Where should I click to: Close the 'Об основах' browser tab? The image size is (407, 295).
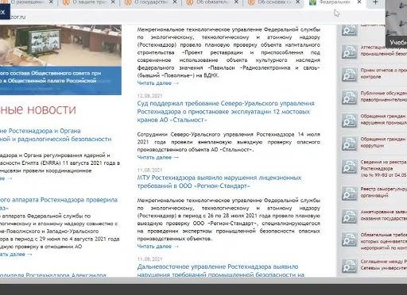(298, 2)
